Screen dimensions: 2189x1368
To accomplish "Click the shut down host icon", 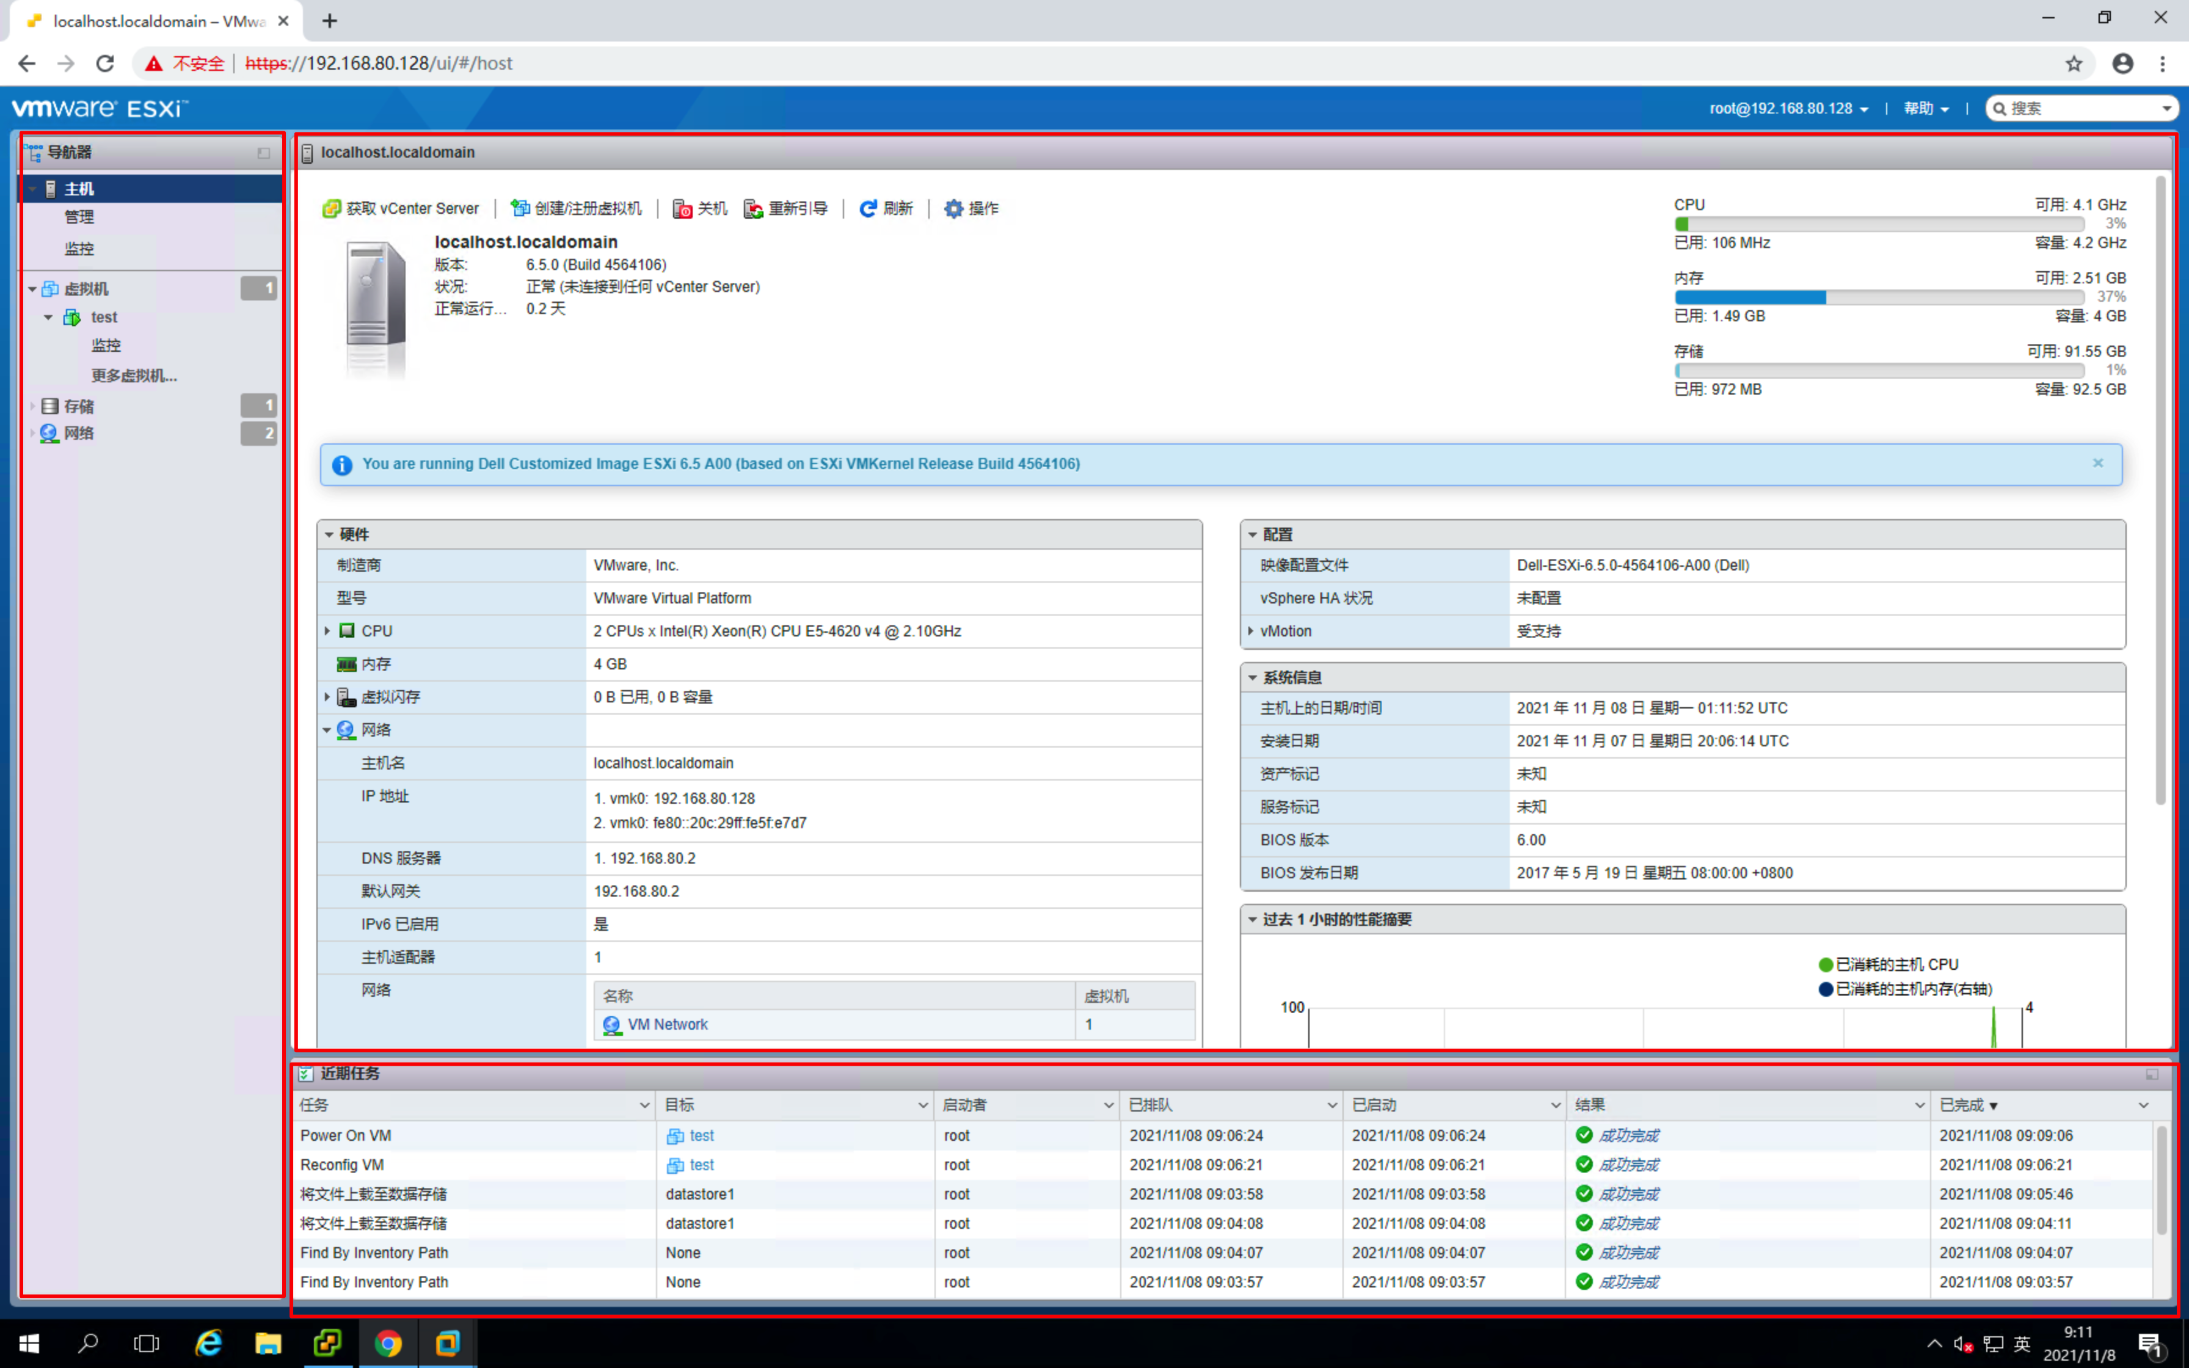I will [683, 209].
